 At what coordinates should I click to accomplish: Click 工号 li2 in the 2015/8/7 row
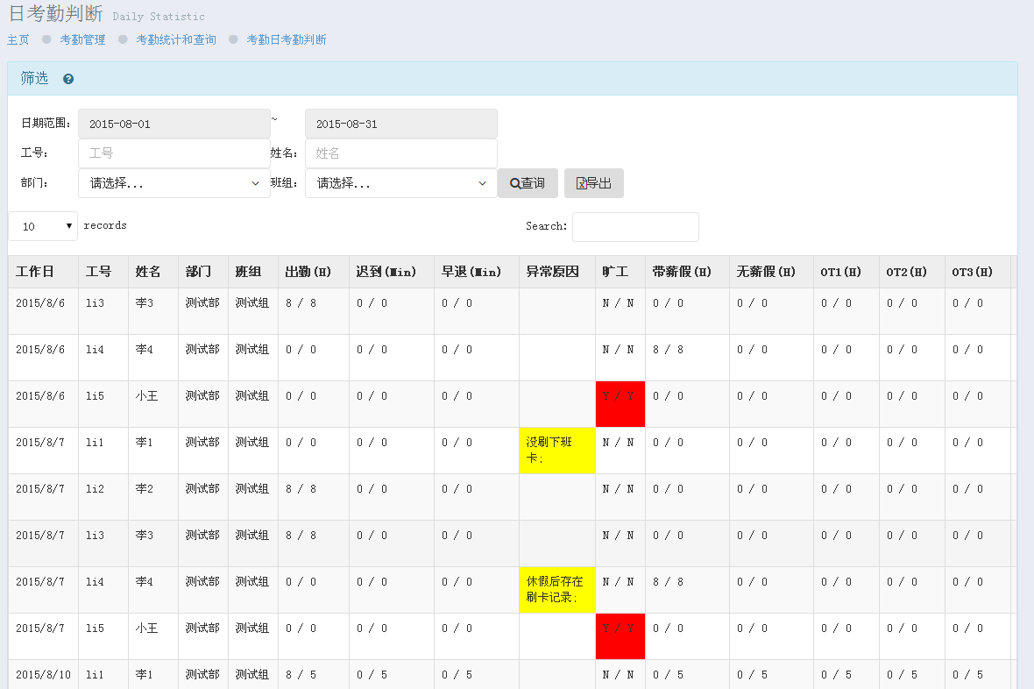pos(95,489)
